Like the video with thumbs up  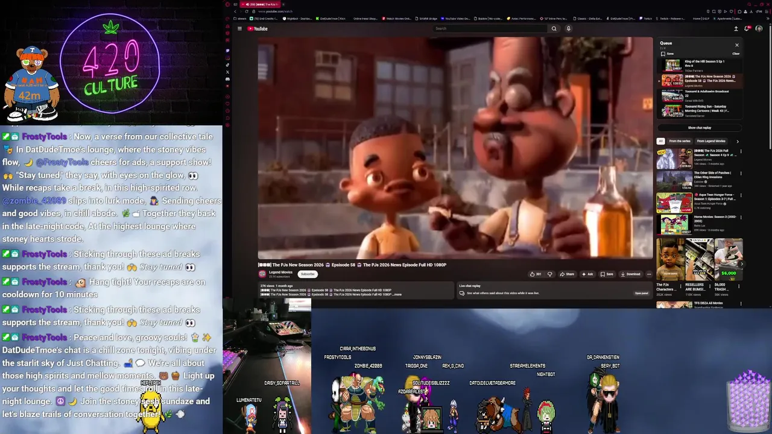coord(535,274)
